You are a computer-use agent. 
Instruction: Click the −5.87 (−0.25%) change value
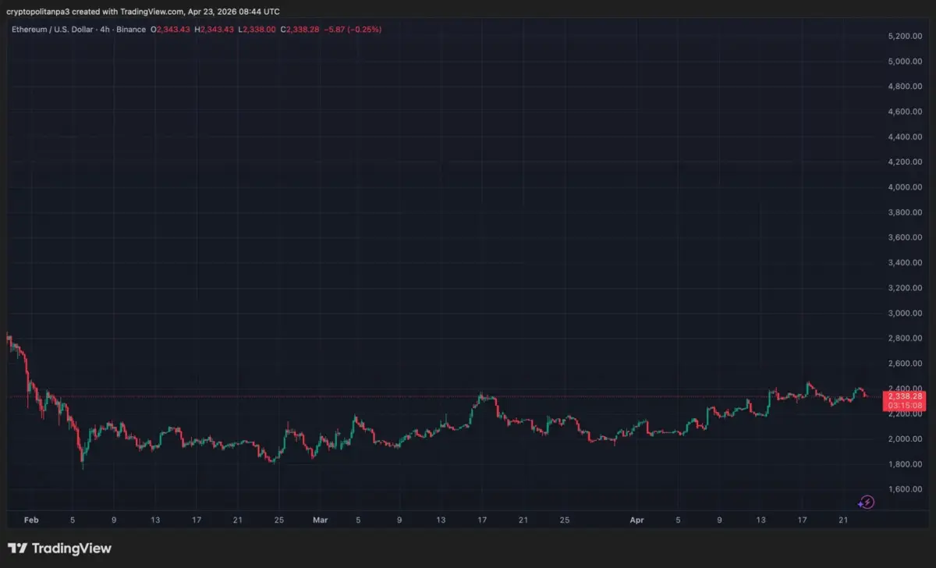[353, 29]
